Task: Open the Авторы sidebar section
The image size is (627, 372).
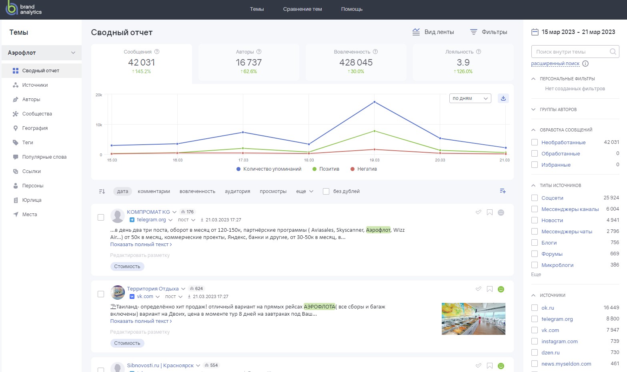Action: [32, 99]
